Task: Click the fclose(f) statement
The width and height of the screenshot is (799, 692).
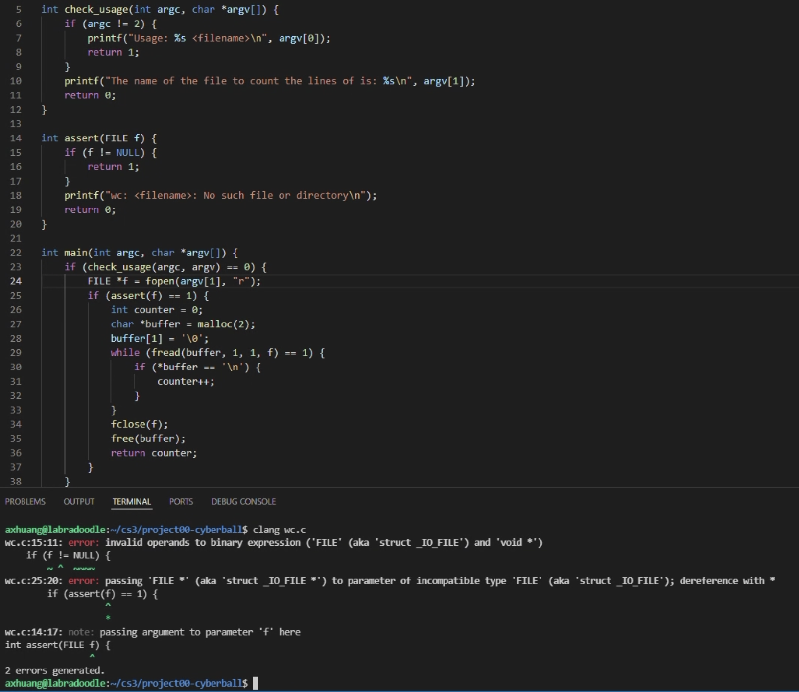Action: click(x=139, y=424)
